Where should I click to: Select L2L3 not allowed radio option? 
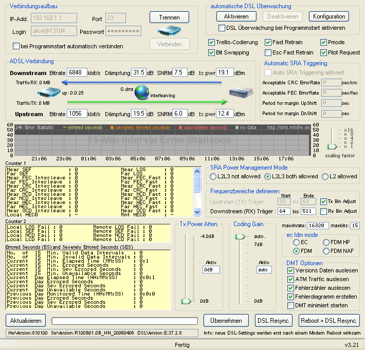(213, 176)
